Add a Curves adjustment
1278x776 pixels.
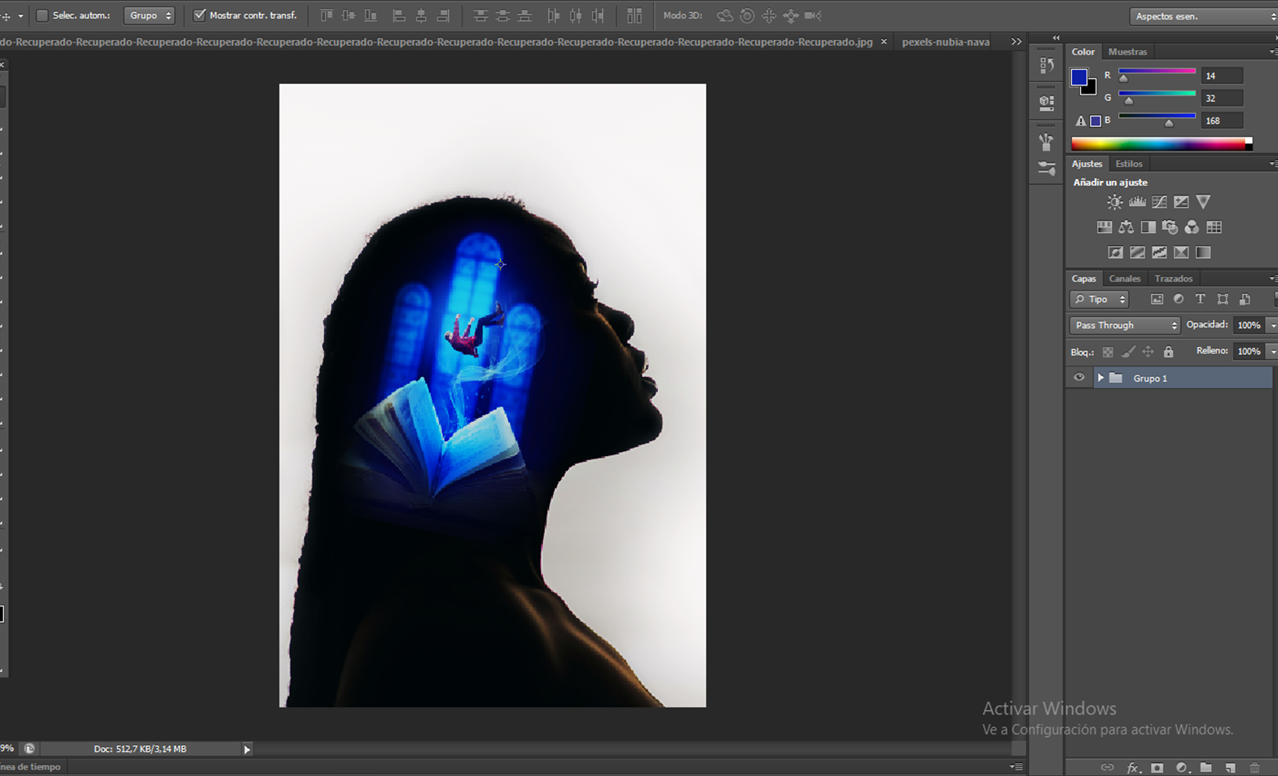[x=1159, y=202]
